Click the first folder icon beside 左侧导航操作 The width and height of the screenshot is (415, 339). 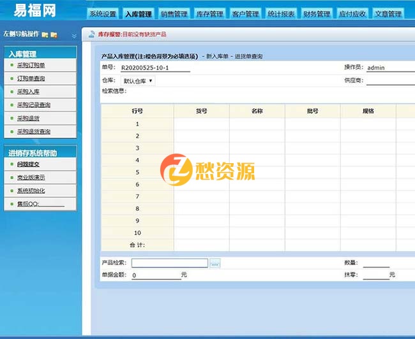pyautogui.click(x=45, y=34)
